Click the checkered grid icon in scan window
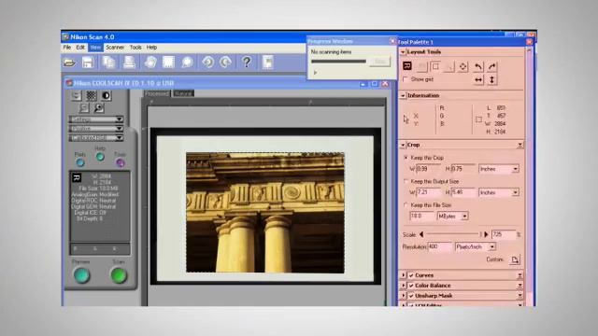 pos(92,95)
